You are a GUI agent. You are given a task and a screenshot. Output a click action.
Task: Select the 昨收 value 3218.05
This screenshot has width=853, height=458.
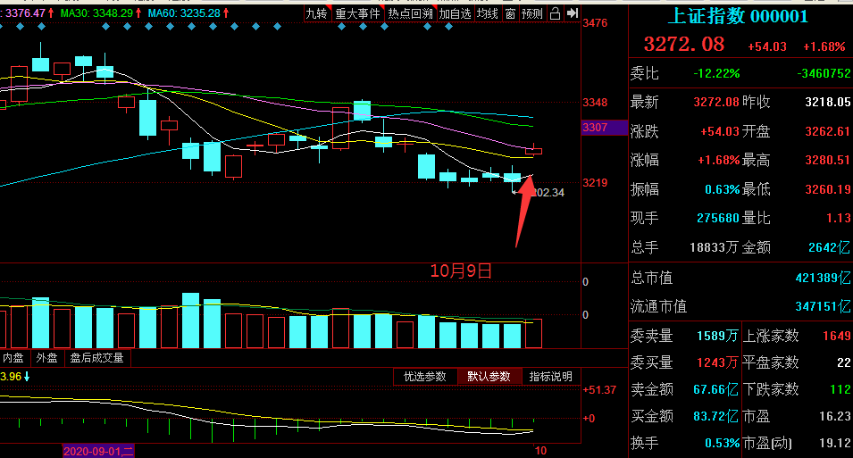(827, 102)
